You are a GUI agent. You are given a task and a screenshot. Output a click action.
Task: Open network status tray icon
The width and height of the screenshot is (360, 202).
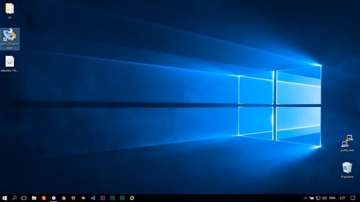point(318,198)
